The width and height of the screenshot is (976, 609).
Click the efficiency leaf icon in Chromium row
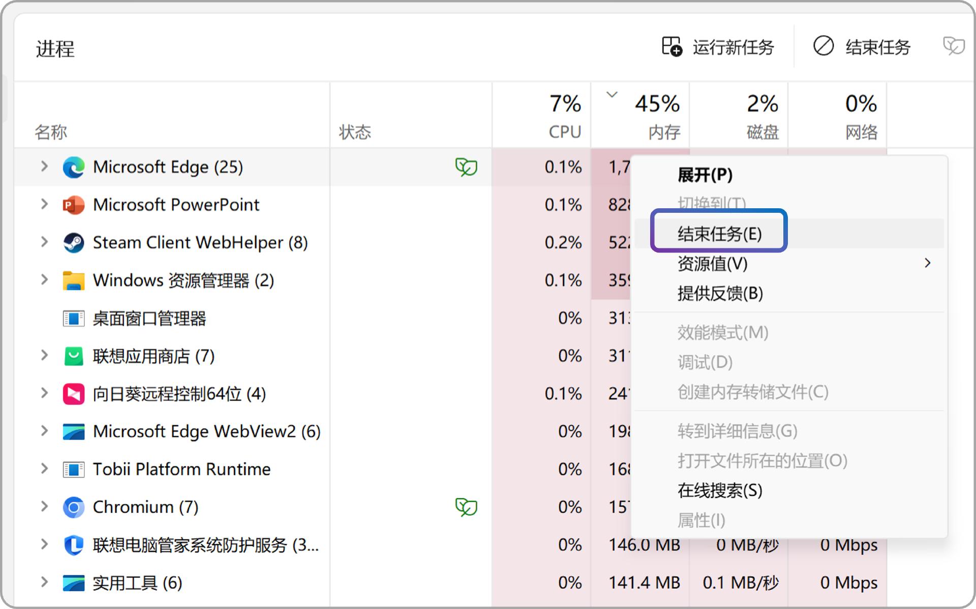coord(466,507)
